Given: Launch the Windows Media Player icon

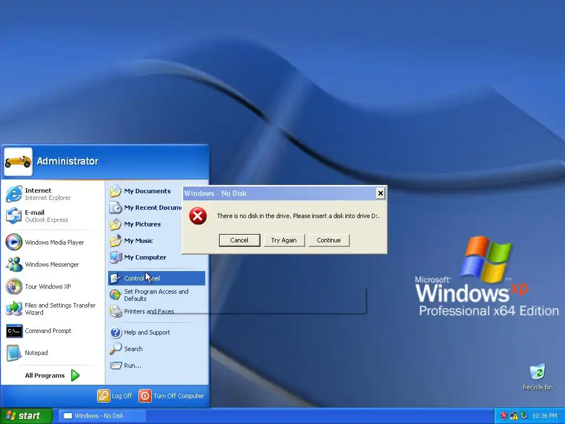Looking at the screenshot, I should [x=14, y=242].
